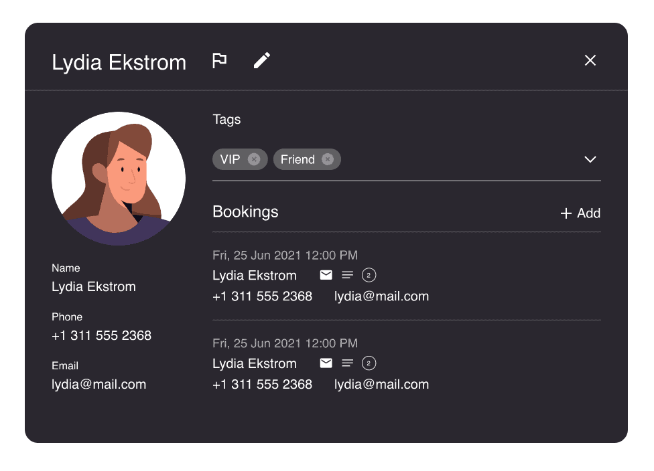The image size is (654, 471).
Task: Open email icon on second booking
Action: pyautogui.click(x=326, y=363)
